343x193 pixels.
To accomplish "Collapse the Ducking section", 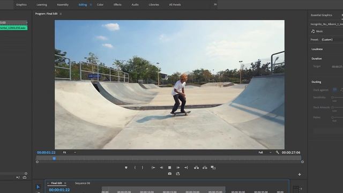I will pyautogui.click(x=316, y=82).
